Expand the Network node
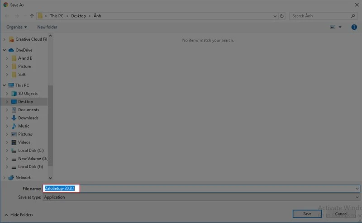This screenshot has height=223, width=362. [x=4, y=177]
